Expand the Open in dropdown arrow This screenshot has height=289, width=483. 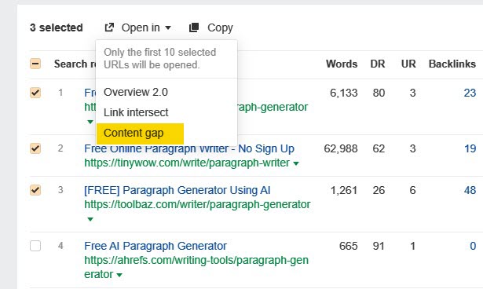click(x=168, y=27)
